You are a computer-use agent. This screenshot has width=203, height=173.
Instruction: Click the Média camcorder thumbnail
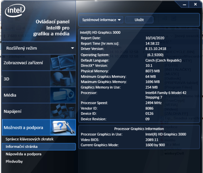click(63, 95)
